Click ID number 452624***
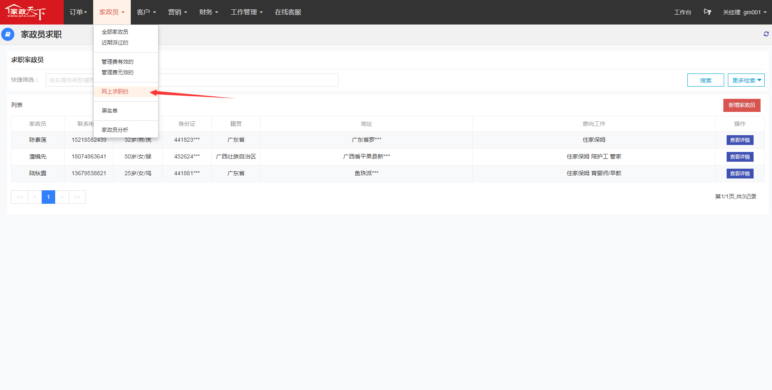This screenshot has height=390, width=772. coord(187,156)
